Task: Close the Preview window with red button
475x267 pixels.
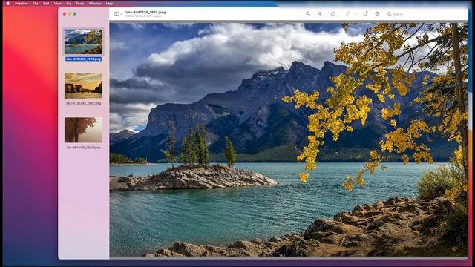Action: point(65,14)
